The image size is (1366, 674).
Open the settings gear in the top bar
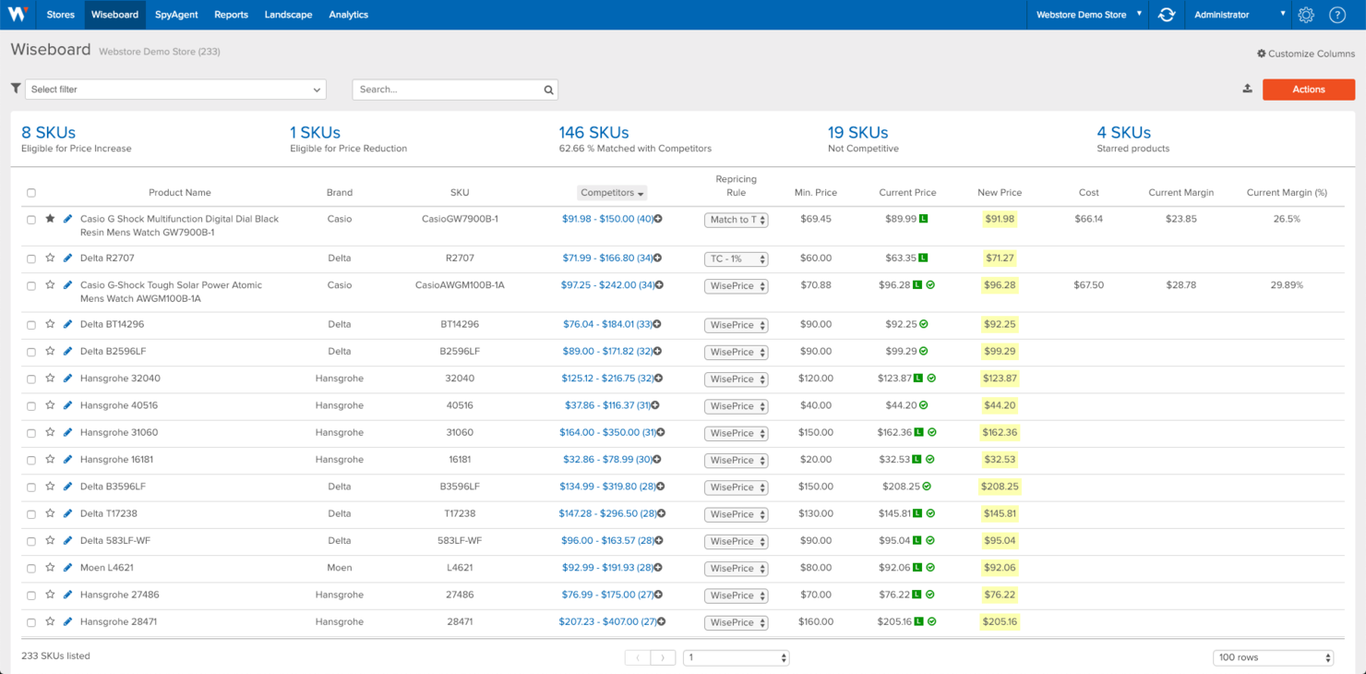[x=1305, y=15]
